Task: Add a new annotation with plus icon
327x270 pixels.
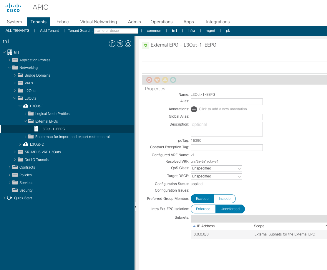Action: coord(194,109)
